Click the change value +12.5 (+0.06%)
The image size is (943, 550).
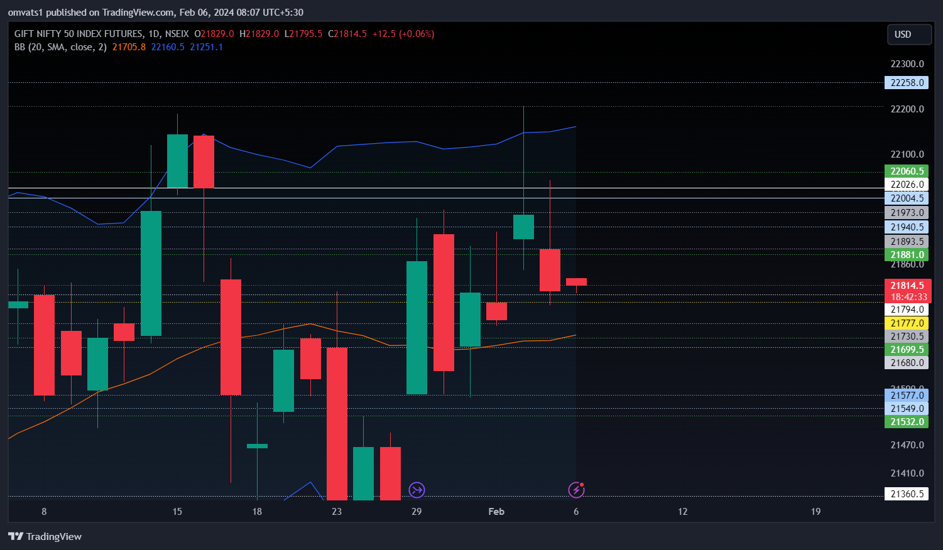click(403, 34)
